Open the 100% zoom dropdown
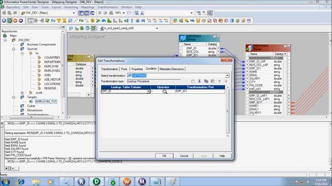 pyautogui.click(x=124, y=13)
